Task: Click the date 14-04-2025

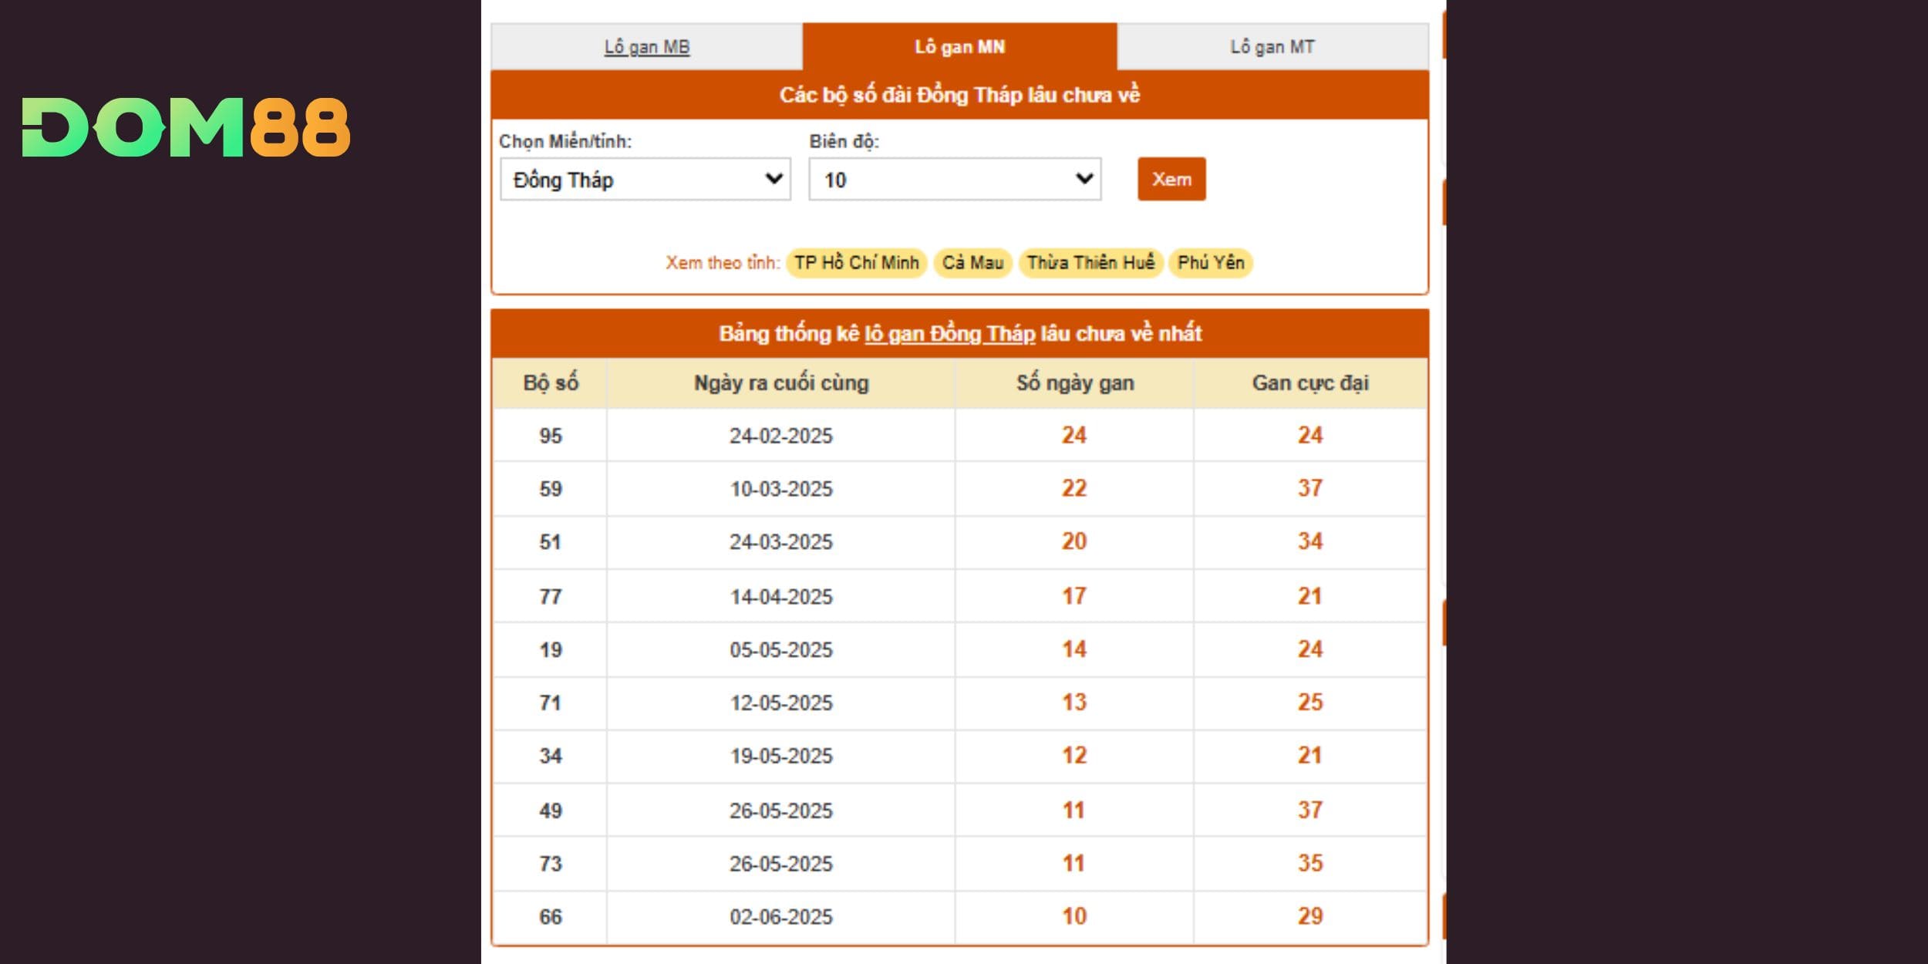Action: (781, 597)
